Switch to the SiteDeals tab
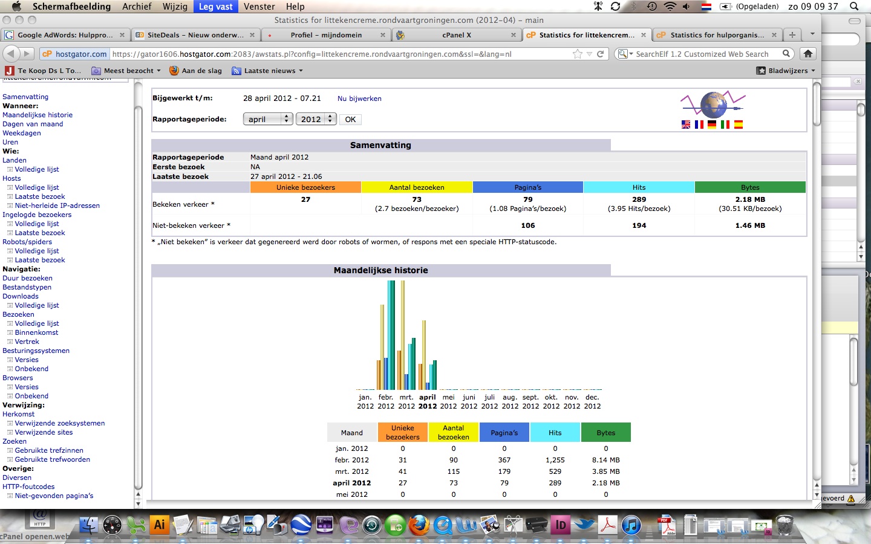This screenshot has height=544, width=871. point(195,35)
